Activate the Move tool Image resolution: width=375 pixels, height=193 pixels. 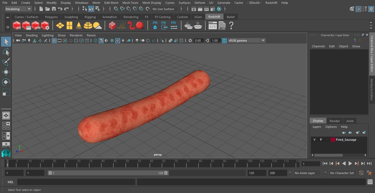tap(6, 72)
